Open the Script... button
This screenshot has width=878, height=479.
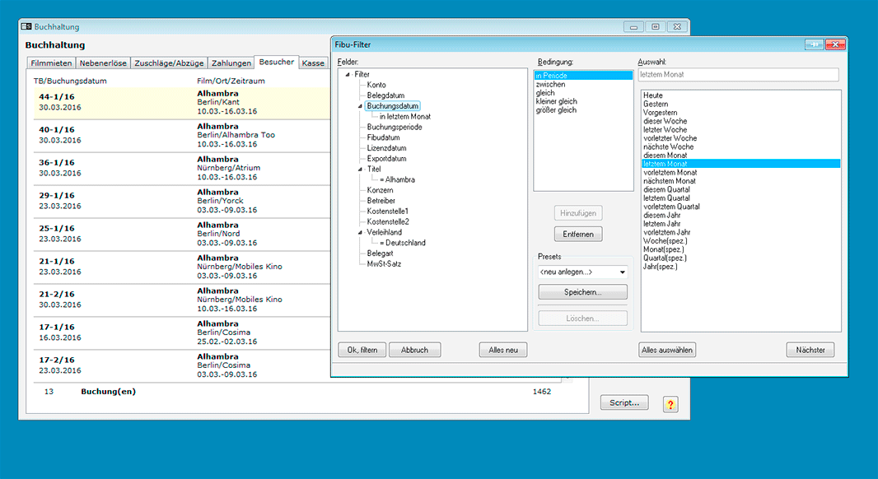(623, 402)
